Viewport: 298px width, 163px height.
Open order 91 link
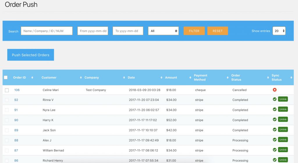[16, 110]
